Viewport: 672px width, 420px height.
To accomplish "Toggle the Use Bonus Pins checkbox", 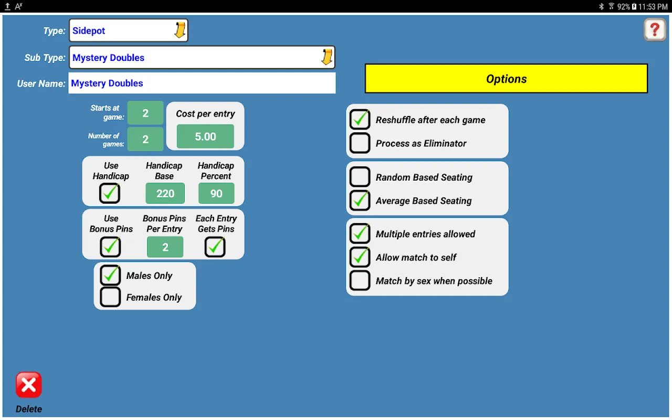I will 110,247.
